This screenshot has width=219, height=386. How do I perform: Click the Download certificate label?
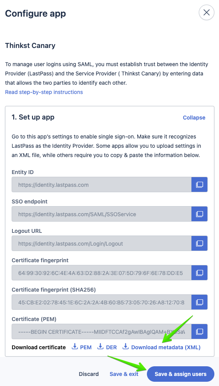pos(39,347)
